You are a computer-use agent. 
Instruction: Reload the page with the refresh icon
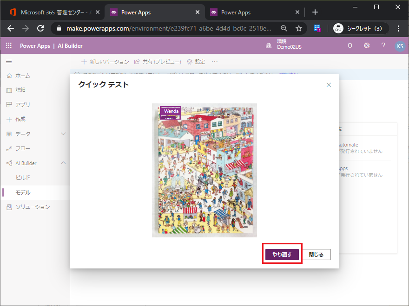point(40,28)
